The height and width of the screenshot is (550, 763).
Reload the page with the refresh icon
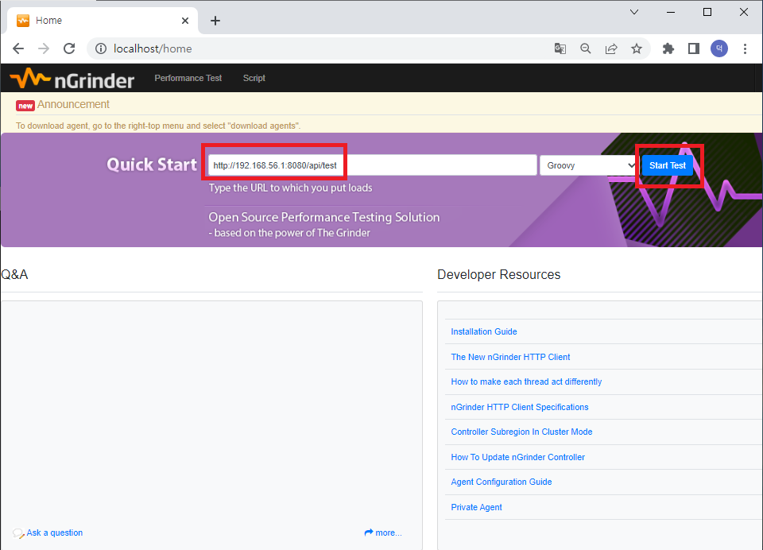tap(70, 48)
